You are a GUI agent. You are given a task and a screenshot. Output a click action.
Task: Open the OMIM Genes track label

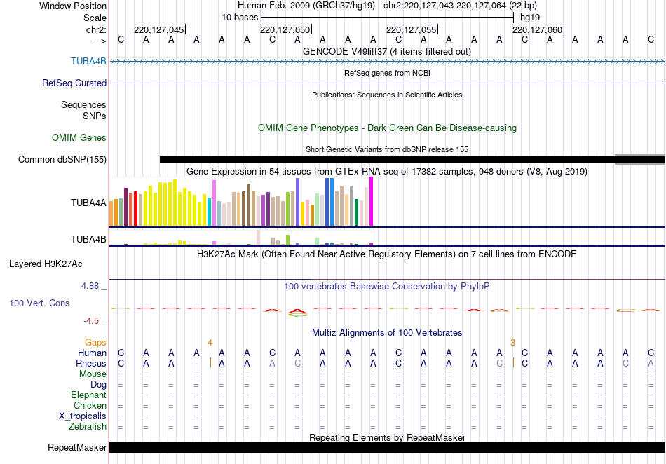[x=79, y=137]
